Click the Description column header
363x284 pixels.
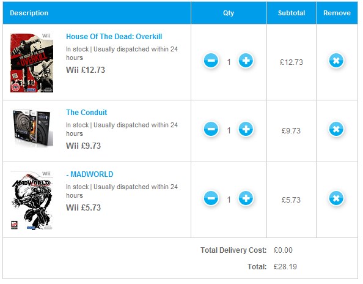pyautogui.click(x=29, y=13)
